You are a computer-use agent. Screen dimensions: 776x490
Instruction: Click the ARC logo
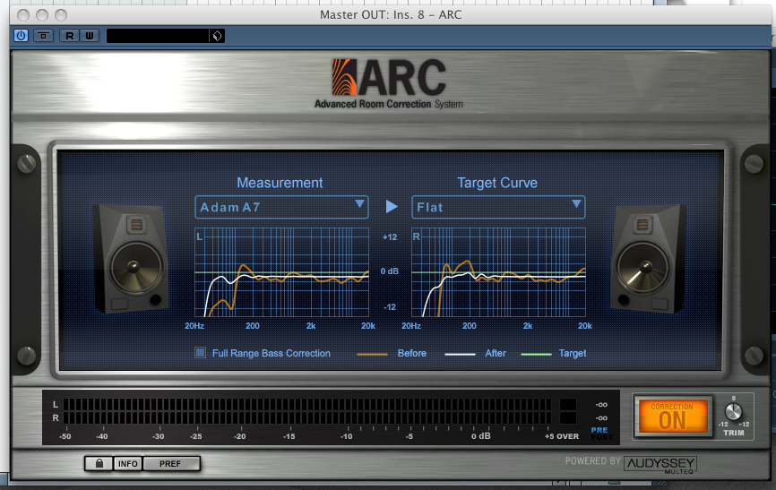(389, 77)
